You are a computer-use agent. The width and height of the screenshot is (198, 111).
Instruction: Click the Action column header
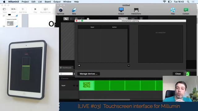point(114,27)
